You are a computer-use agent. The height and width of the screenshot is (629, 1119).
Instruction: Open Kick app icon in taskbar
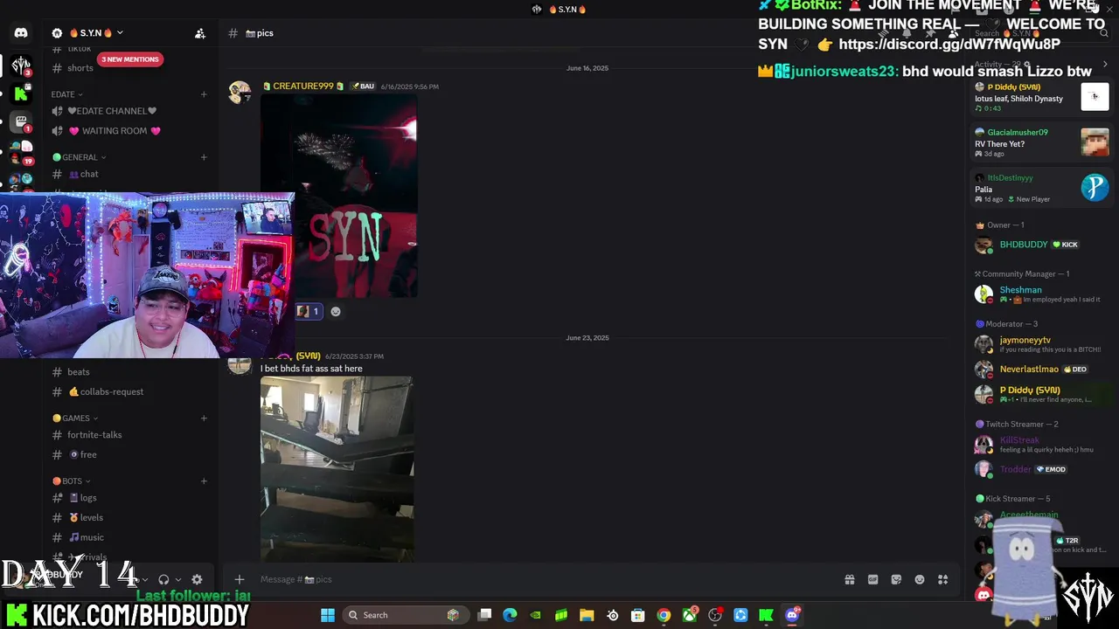pyautogui.click(x=766, y=615)
